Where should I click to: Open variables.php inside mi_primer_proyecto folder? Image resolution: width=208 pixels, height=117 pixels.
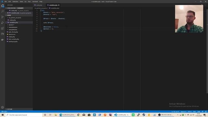pos(19,22)
